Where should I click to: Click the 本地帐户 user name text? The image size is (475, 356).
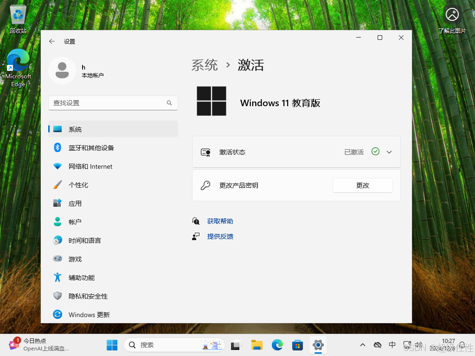[x=93, y=76]
